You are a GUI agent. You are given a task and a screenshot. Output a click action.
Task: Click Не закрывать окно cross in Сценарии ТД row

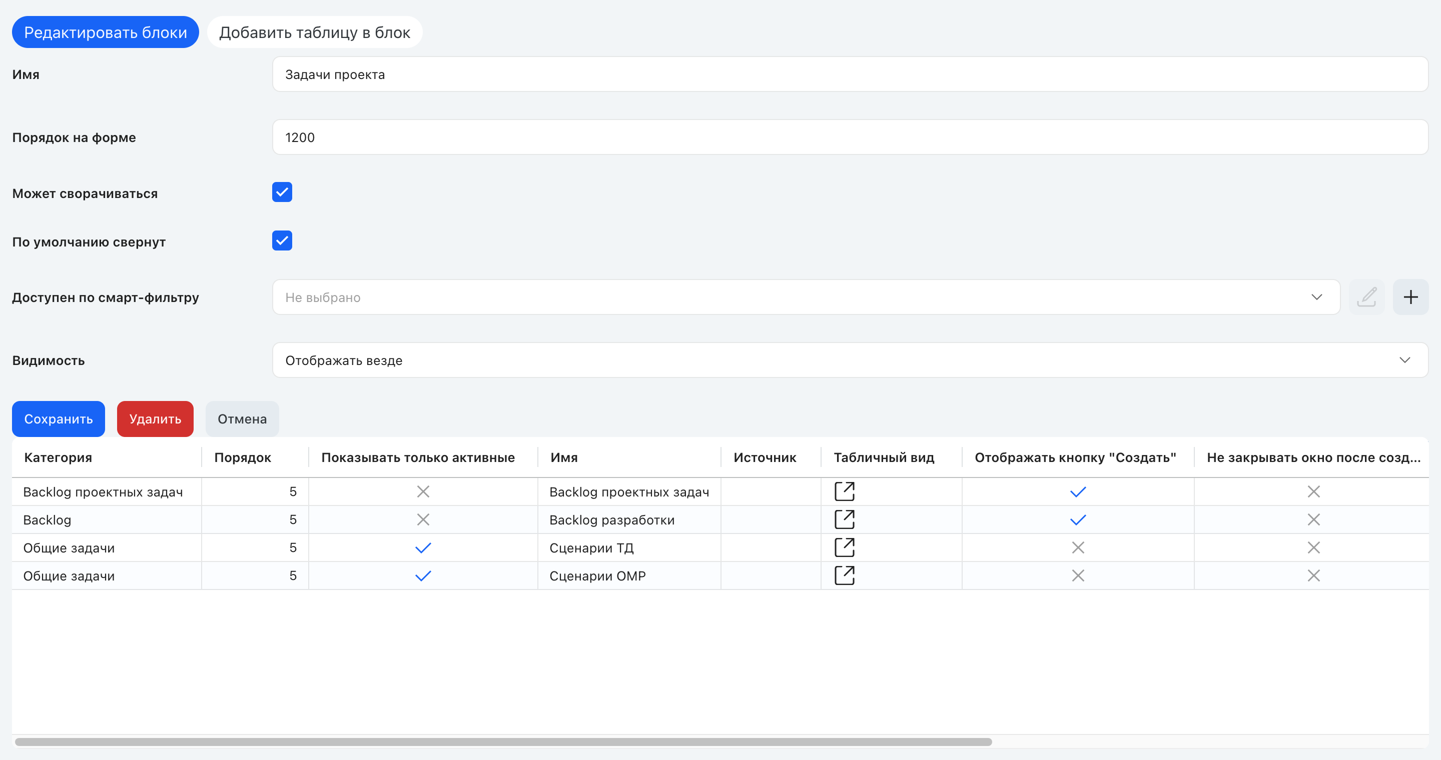coord(1313,547)
